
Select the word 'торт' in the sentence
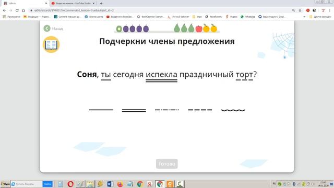244,75
